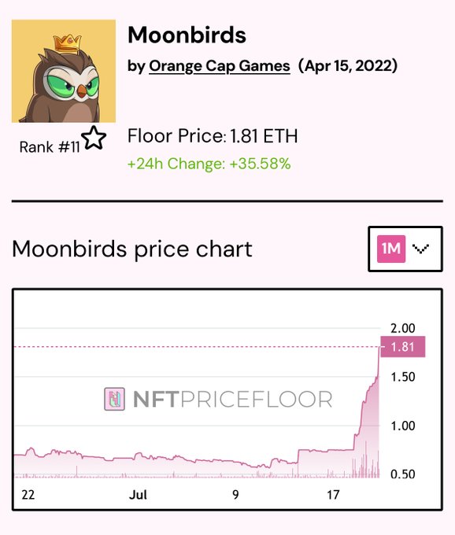Viewport: 455px width, 535px height.
Task: Click the 1.81 current price label on axis
Action: pyautogui.click(x=403, y=347)
